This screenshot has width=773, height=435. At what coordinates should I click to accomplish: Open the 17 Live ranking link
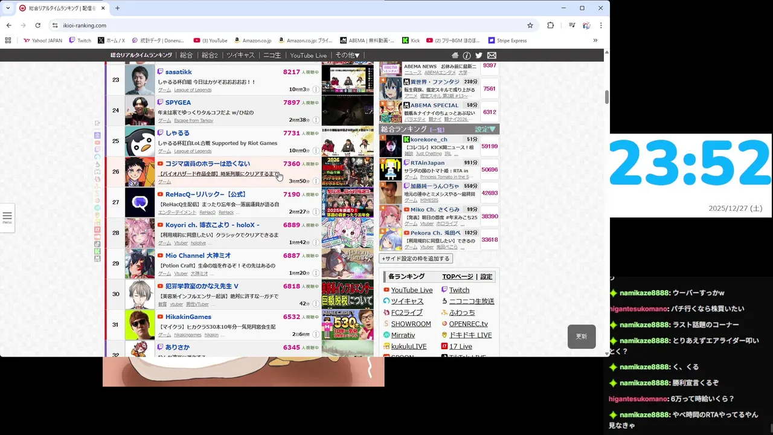pyautogui.click(x=461, y=347)
